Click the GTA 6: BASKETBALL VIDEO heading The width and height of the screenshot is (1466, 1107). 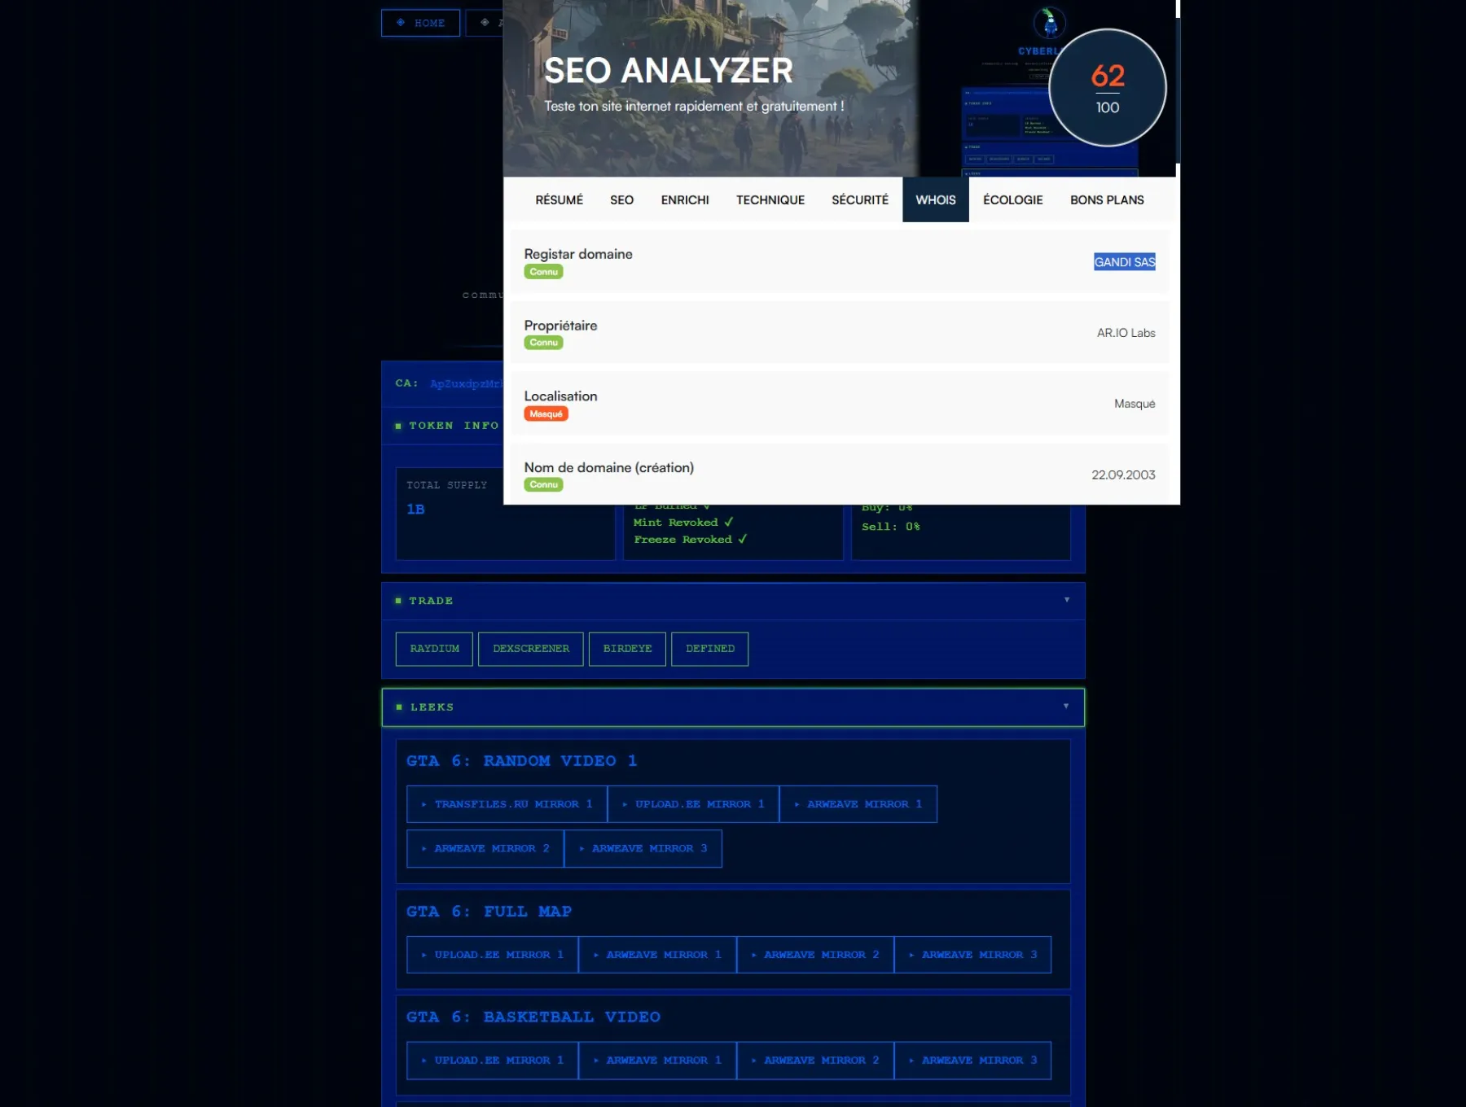(x=533, y=1017)
